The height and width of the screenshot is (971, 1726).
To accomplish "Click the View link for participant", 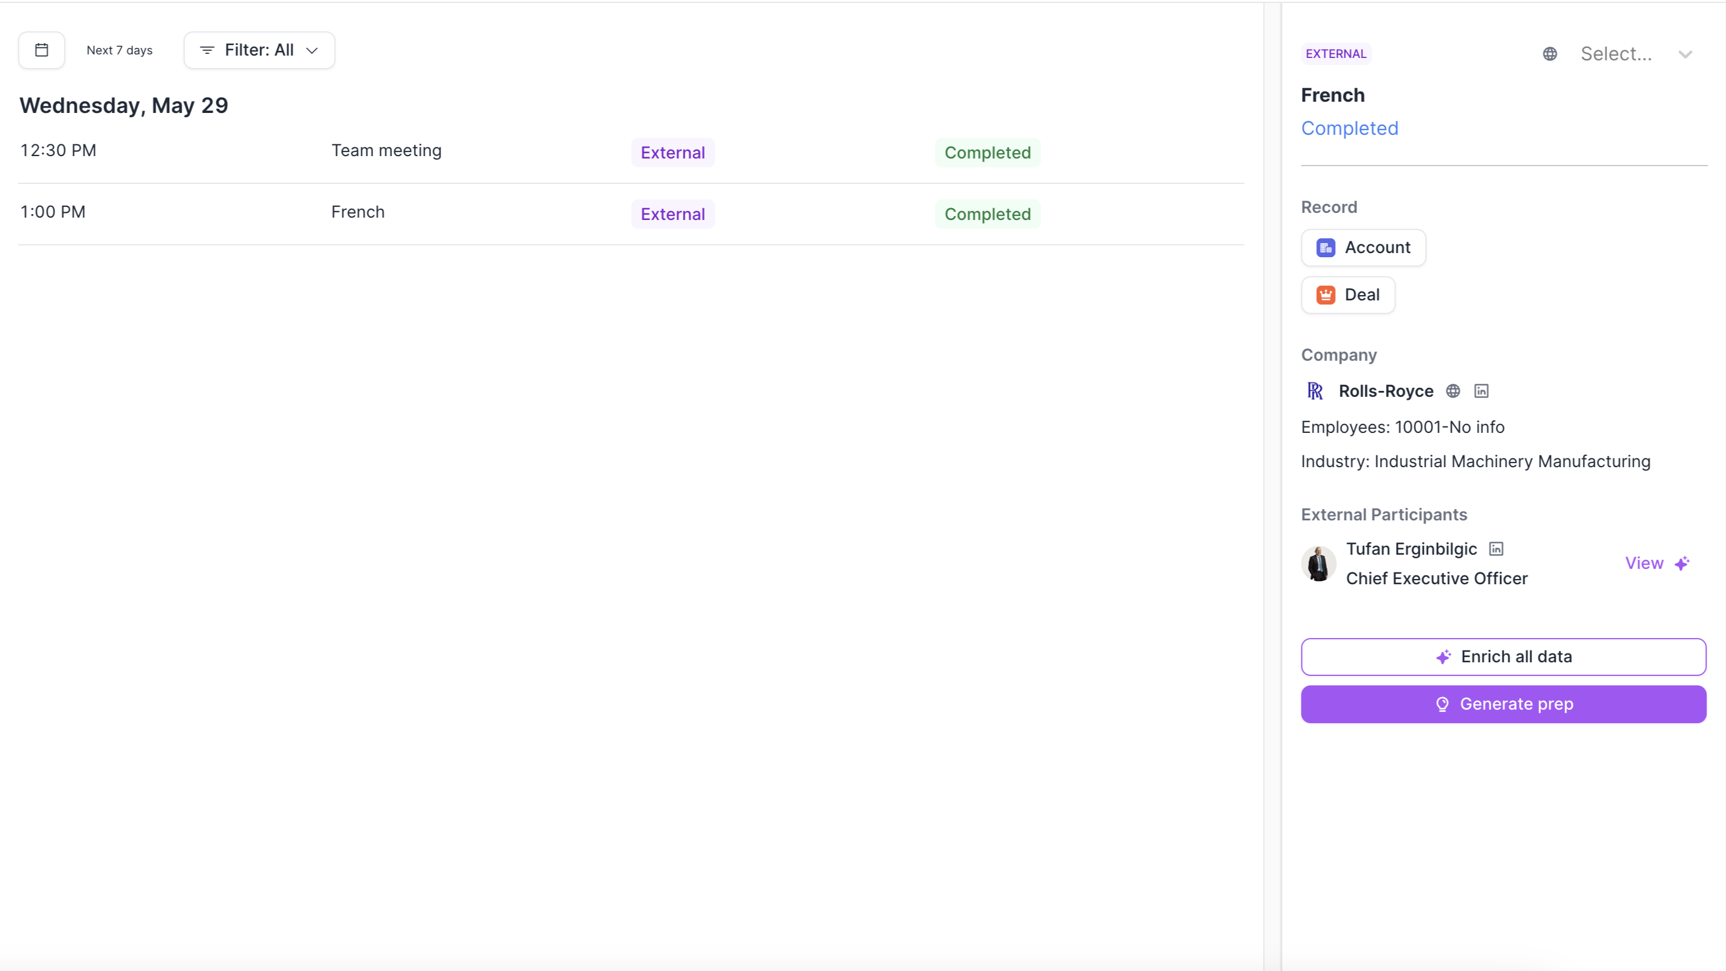I will click(x=1644, y=564).
